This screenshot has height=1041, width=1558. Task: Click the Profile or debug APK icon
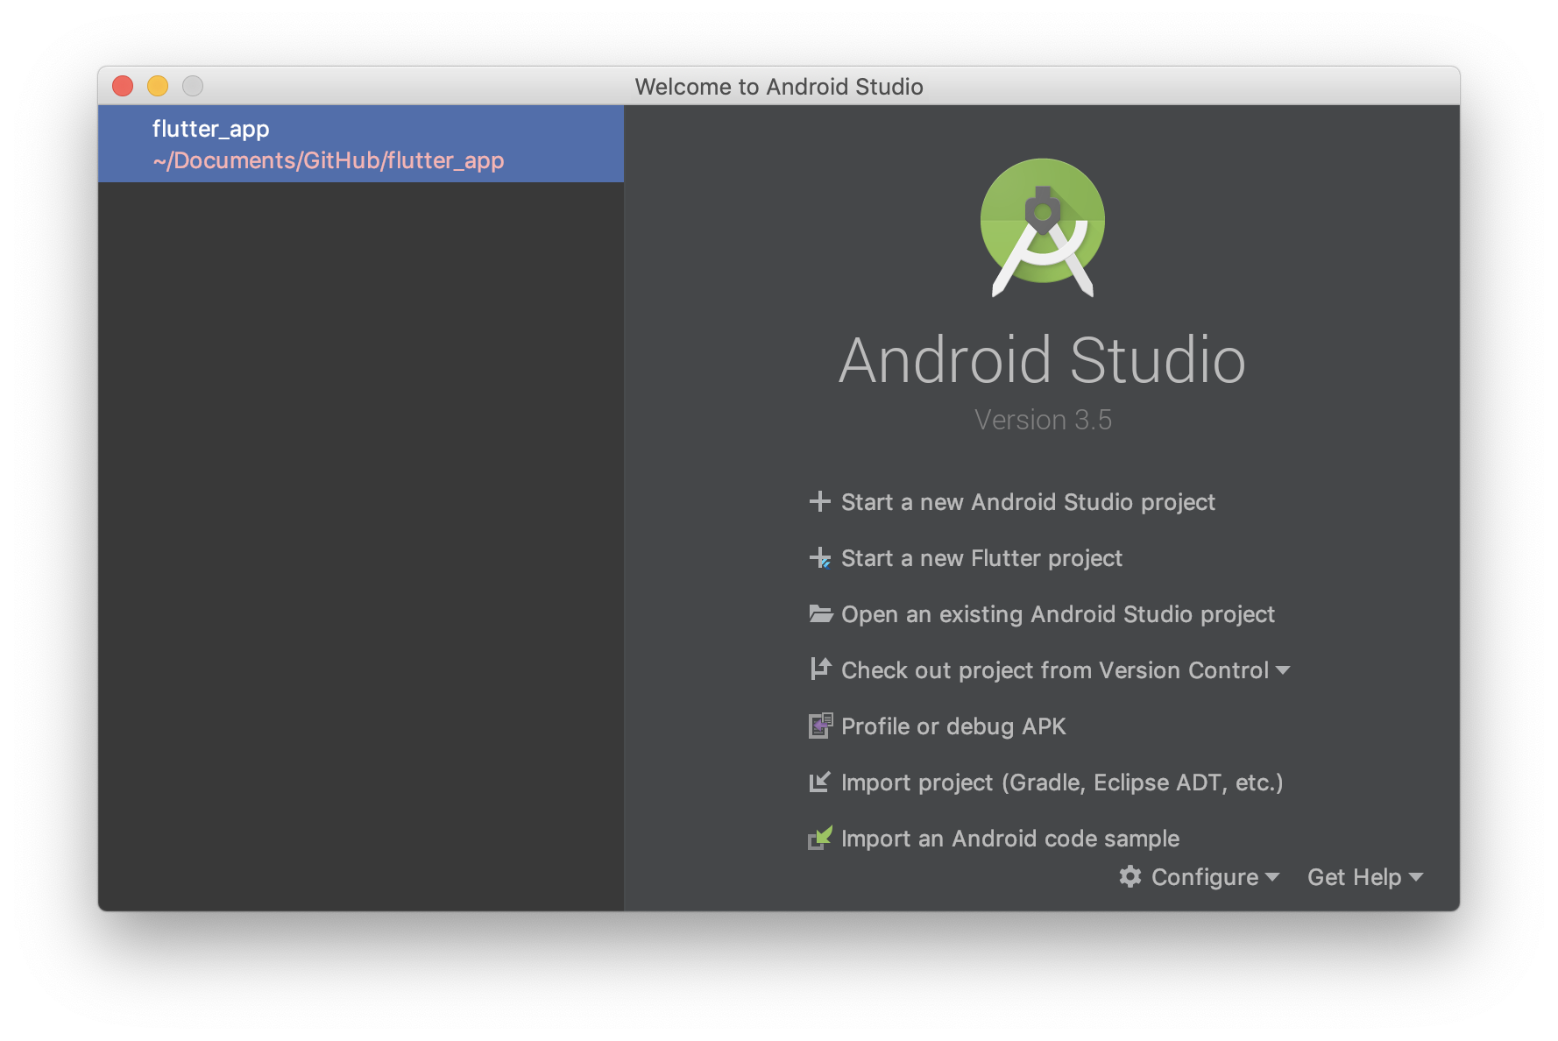tap(820, 726)
